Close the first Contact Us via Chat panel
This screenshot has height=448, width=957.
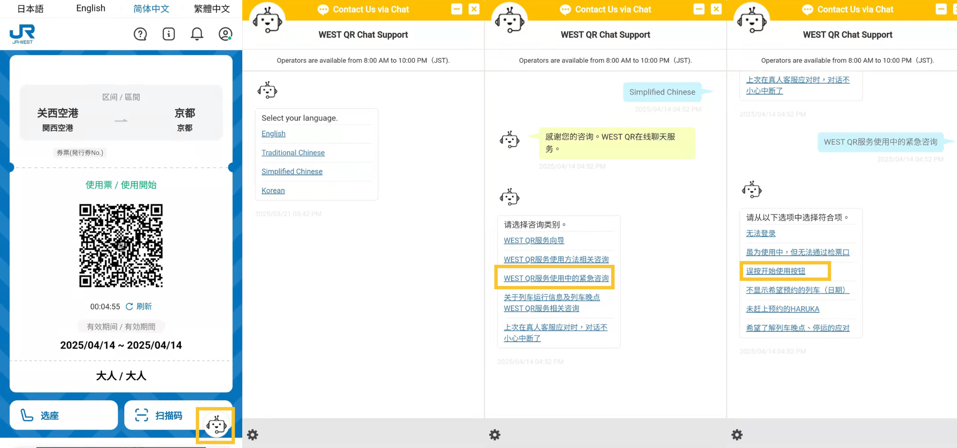point(474,9)
